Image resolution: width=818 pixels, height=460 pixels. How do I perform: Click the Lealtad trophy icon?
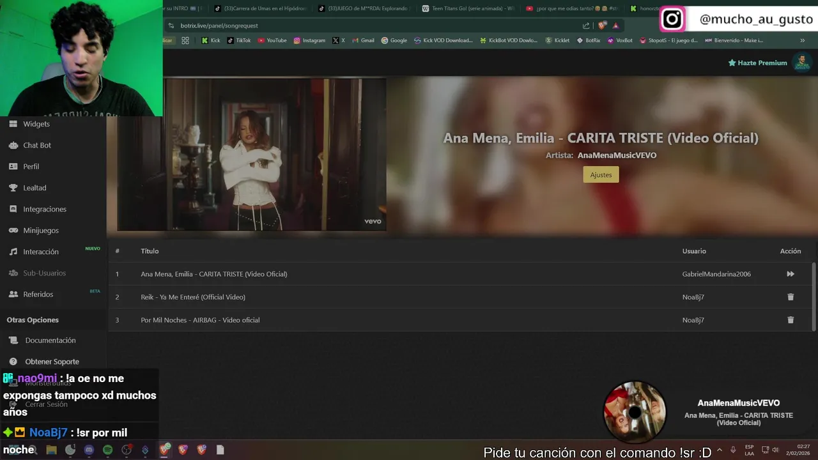point(13,188)
